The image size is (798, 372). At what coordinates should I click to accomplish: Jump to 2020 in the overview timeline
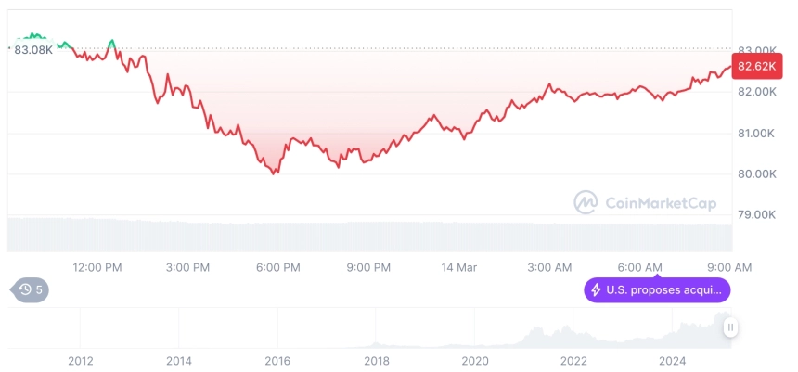click(475, 361)
